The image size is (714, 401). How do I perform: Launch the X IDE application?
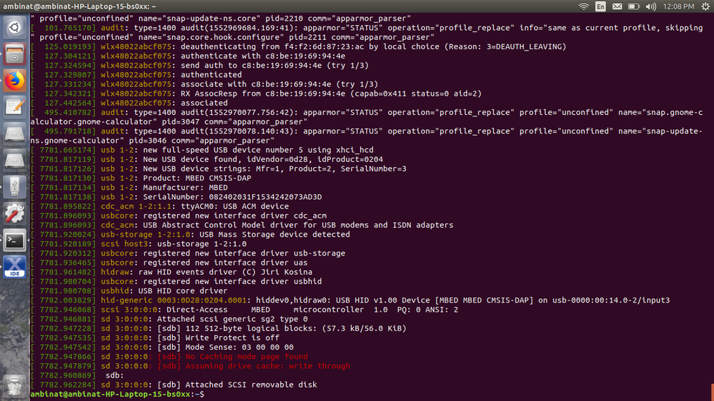[x=14, y=266]
